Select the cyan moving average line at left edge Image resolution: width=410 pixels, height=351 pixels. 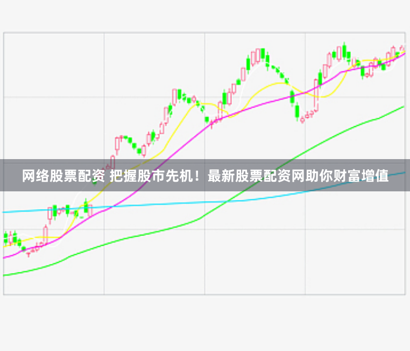pyautogui.click(x=6, y=212)
